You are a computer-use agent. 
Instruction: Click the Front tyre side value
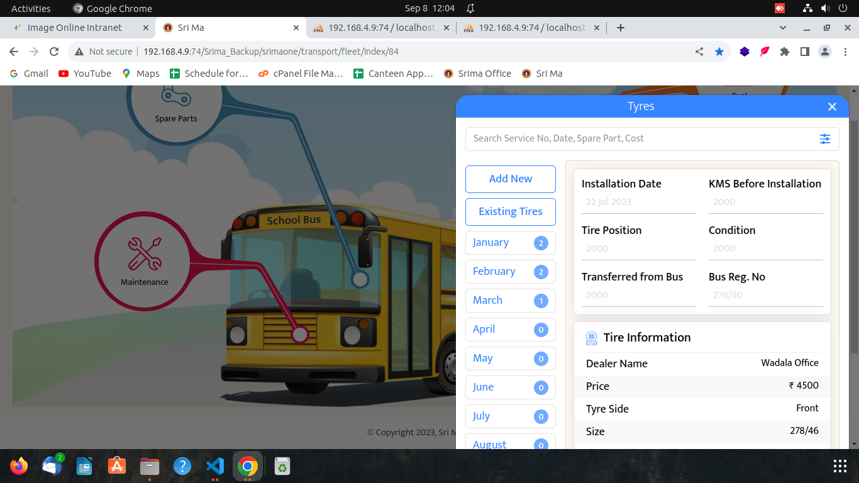point(807,408)
